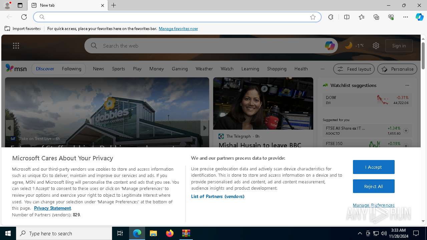Image resolution: width=427 pixels, height=240 pixels.
Task: Add this page to favorites star
Action: tap(313, 17)
